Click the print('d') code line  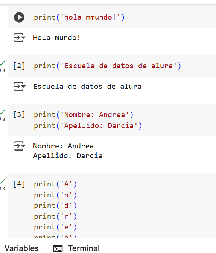click(x=55, y=206)
